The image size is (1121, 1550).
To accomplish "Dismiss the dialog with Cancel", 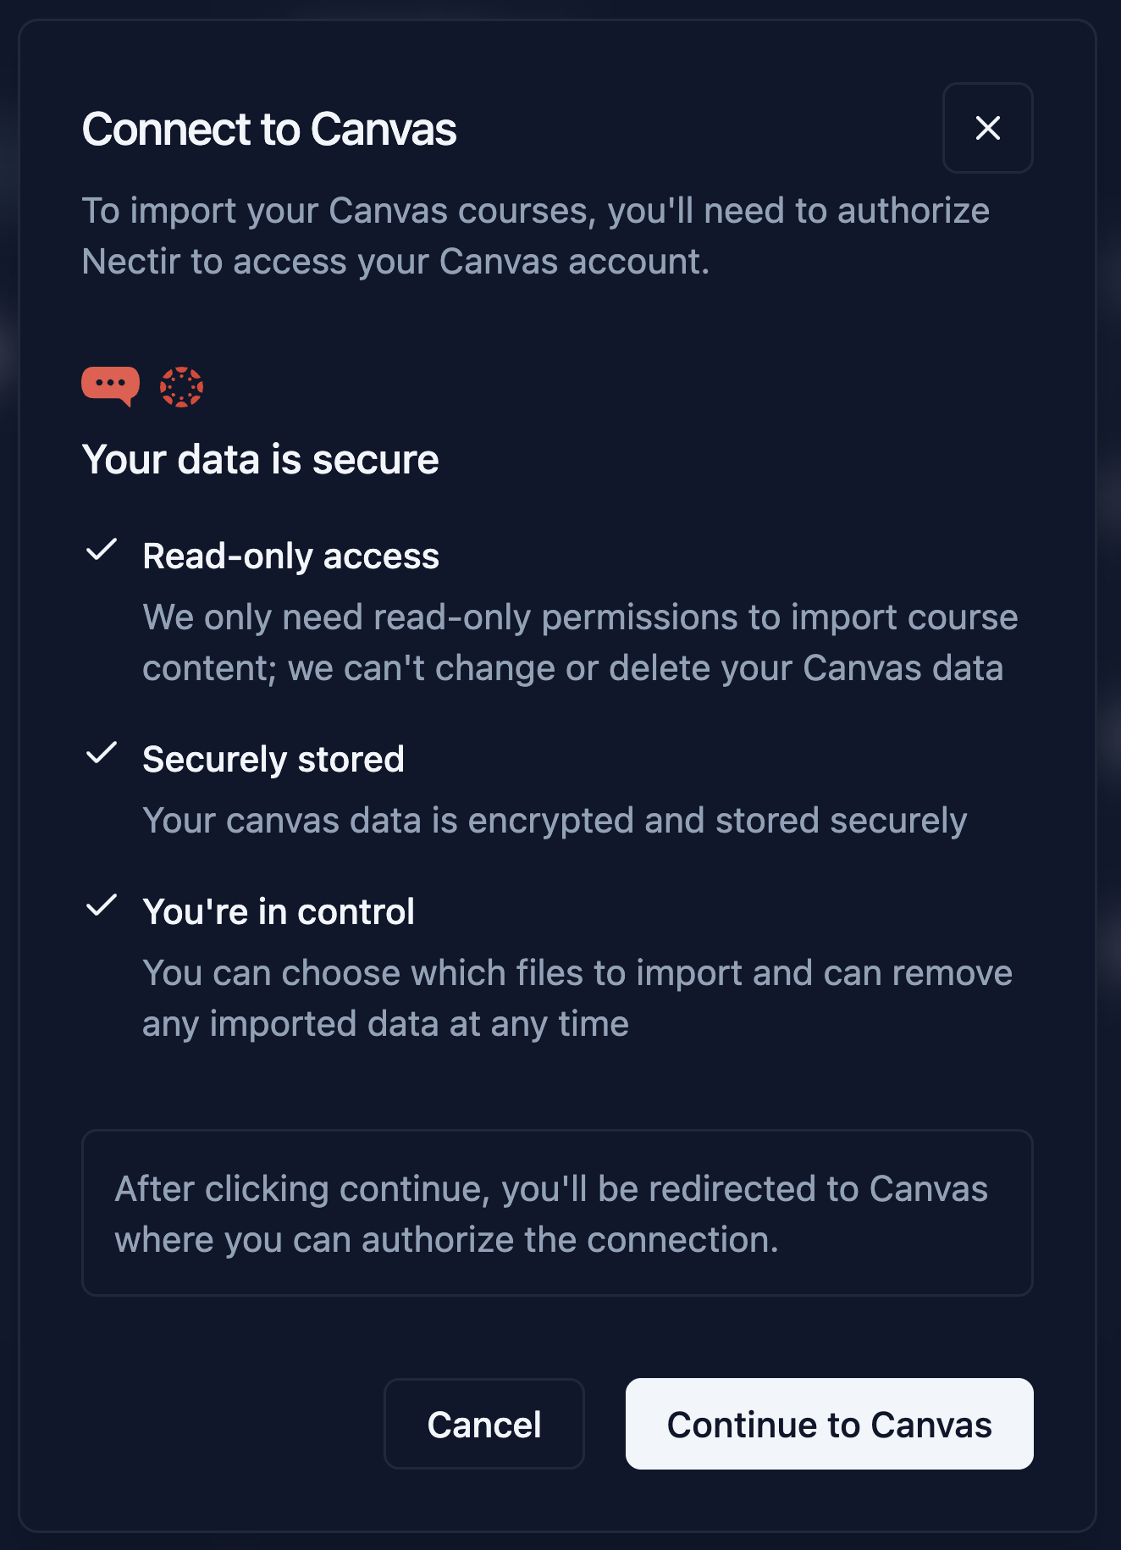I will [x=484, y=1424].
